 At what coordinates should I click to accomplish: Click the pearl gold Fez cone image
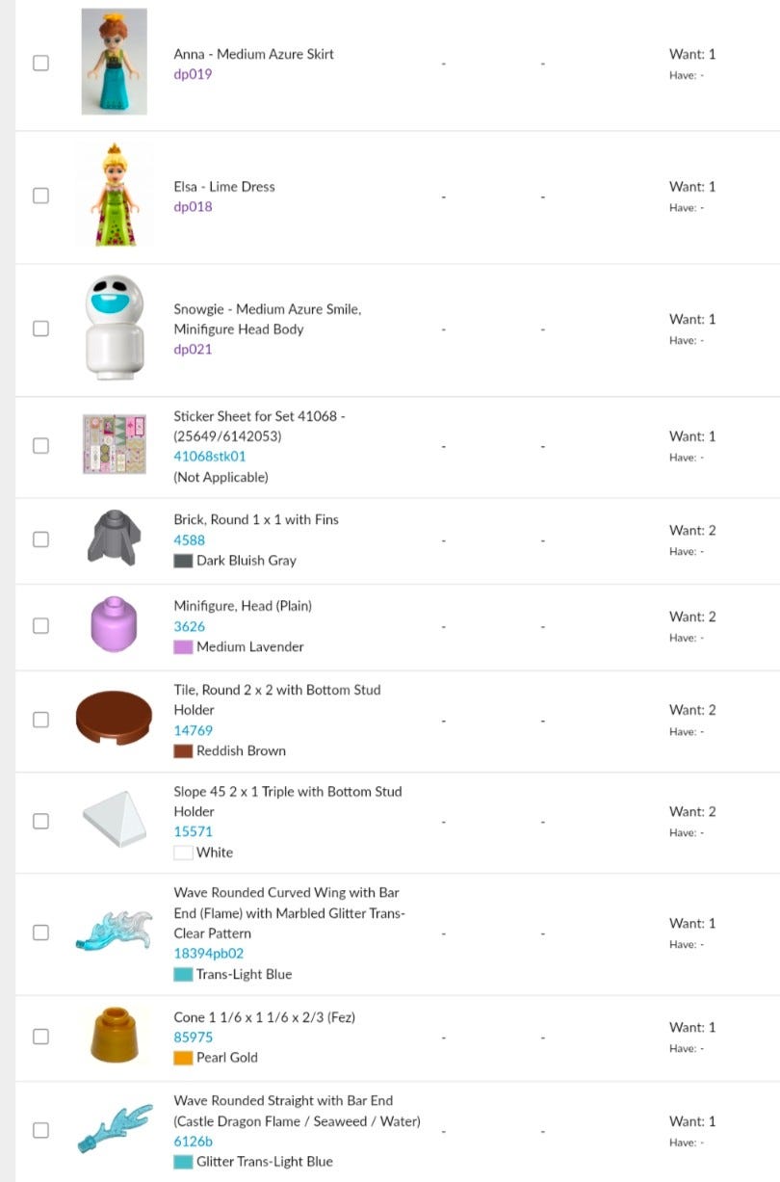pos(114,1035)
